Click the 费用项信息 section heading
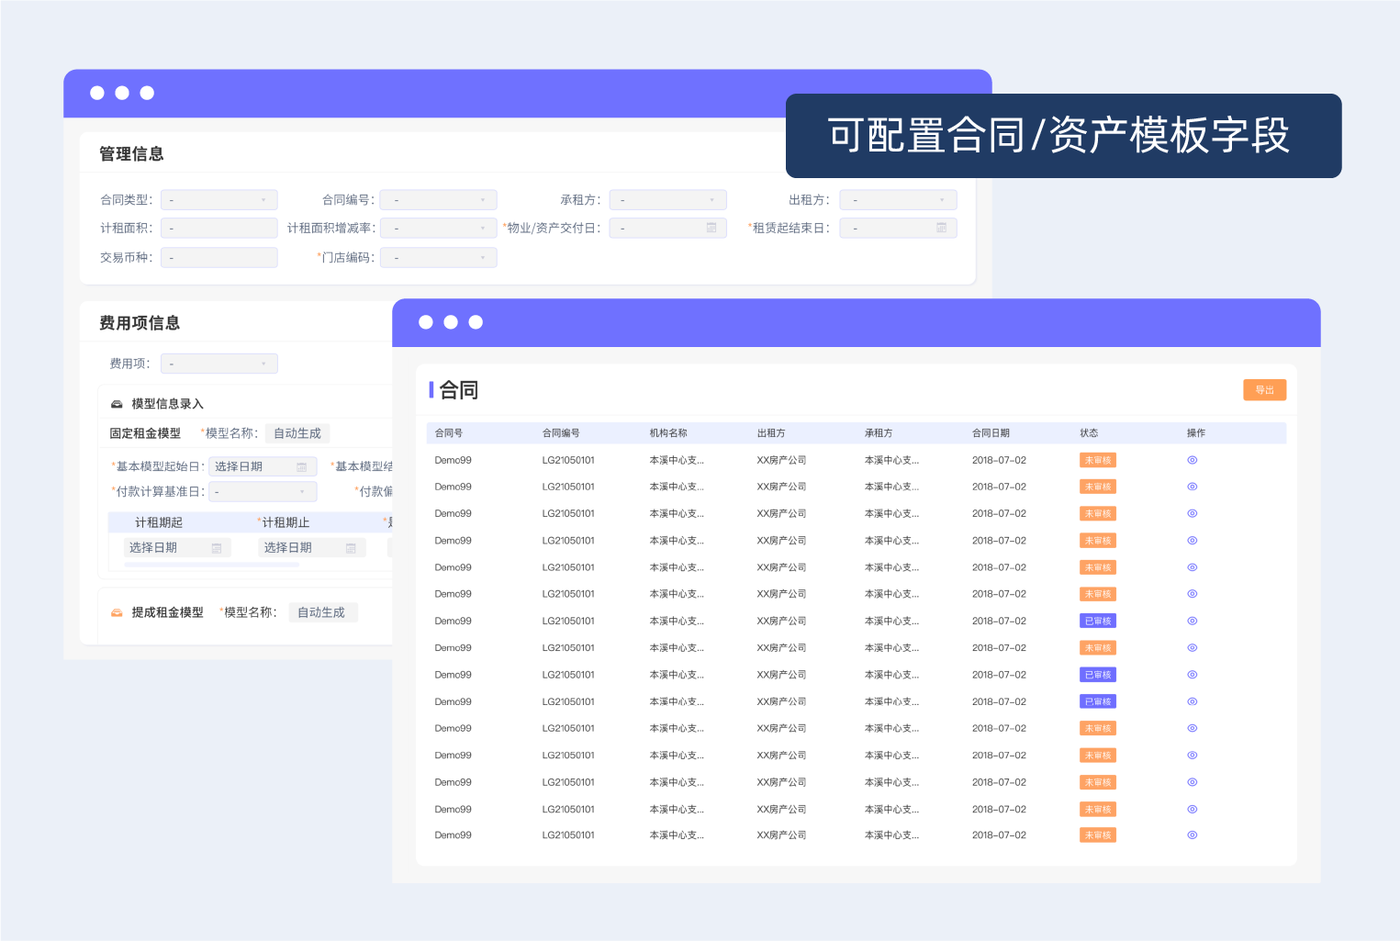The height and width of the screenshot is (941, 1400). tap(140, 323)
